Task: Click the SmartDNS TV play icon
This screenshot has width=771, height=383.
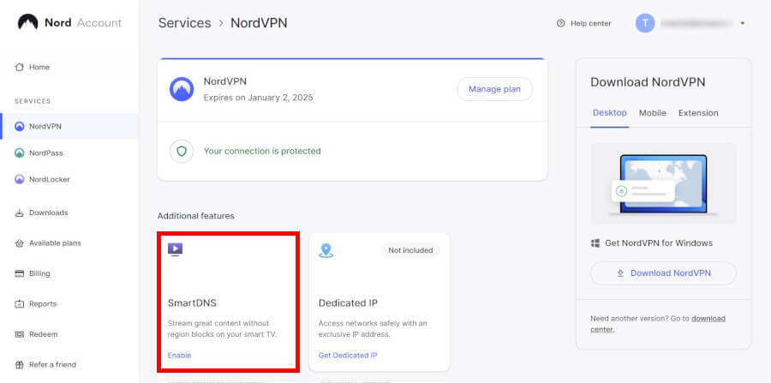Action: [175, 249]
